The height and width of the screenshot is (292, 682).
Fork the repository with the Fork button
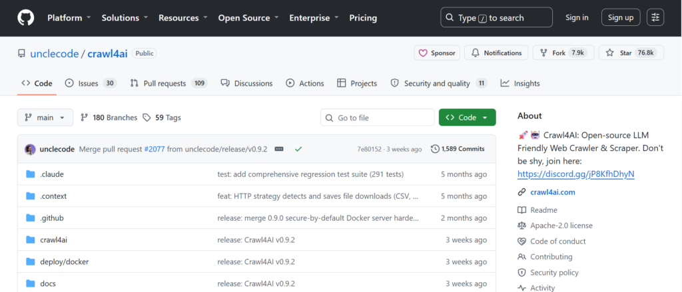click(563, 53)
